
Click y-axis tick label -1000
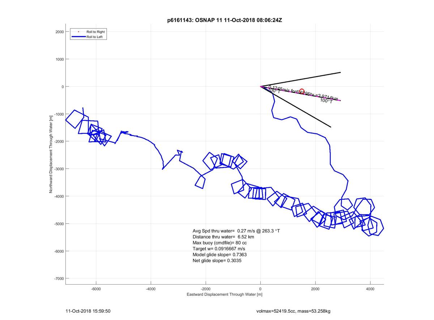pyautogui.click(x=59, y=114)
